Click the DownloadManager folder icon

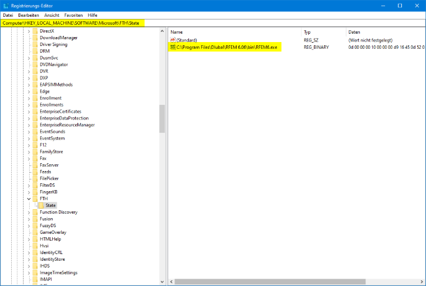35,38
